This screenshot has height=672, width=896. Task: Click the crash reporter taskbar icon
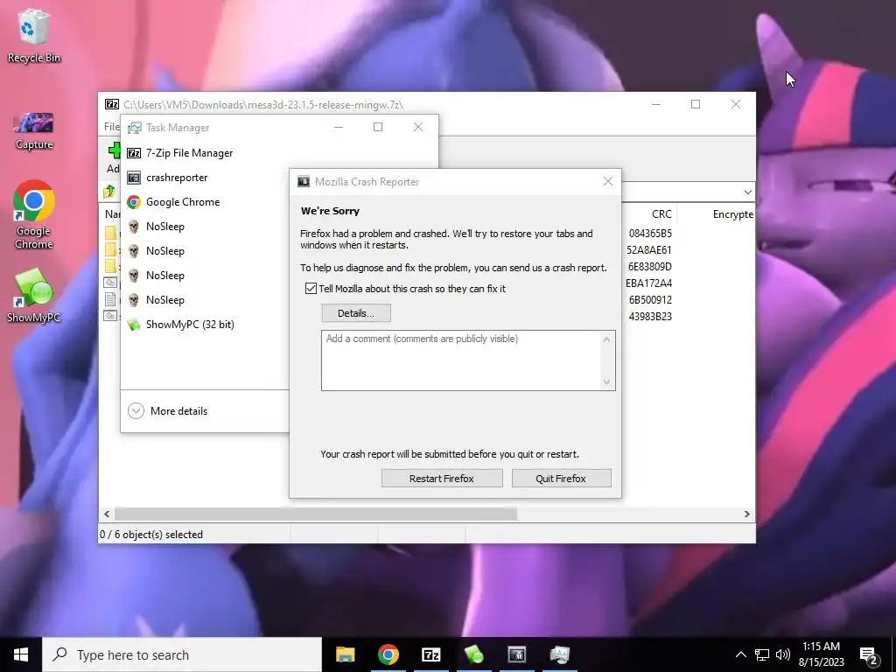point(516,654)
